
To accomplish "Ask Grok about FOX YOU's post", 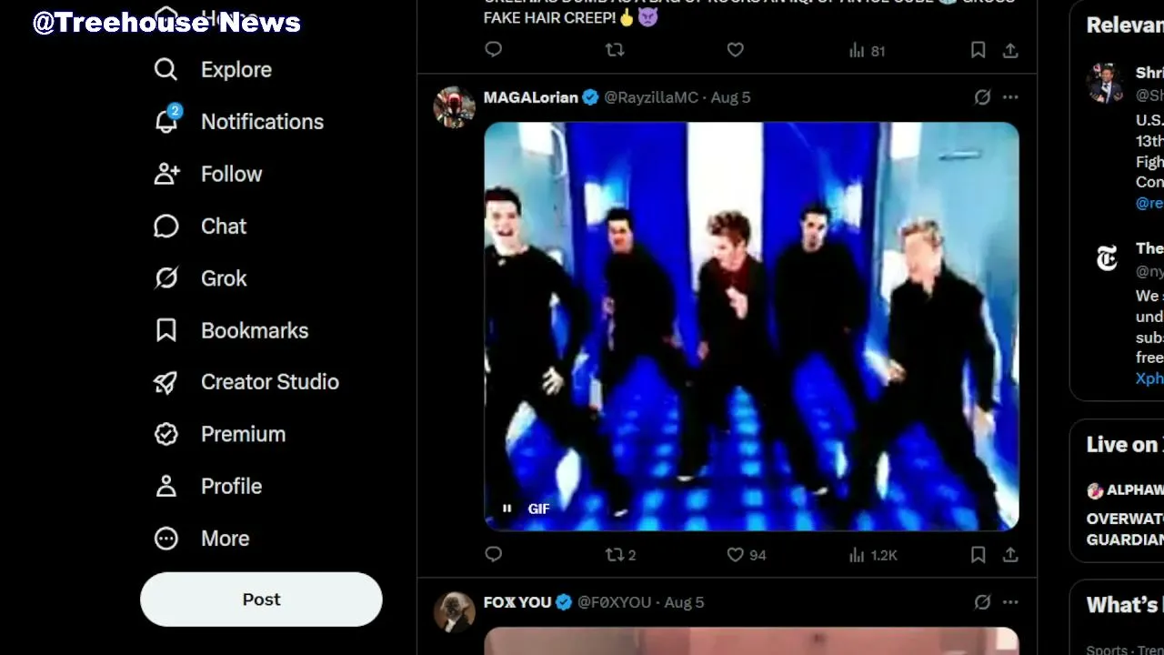I will tap(982, 602).
